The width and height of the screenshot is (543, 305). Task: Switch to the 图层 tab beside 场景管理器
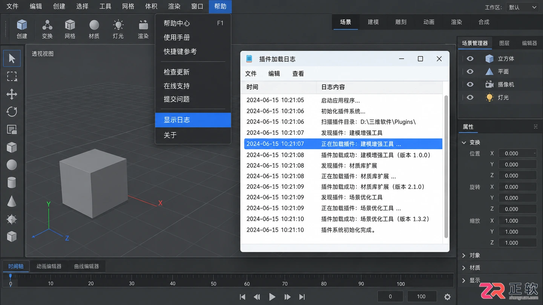[x=504, y=43]
